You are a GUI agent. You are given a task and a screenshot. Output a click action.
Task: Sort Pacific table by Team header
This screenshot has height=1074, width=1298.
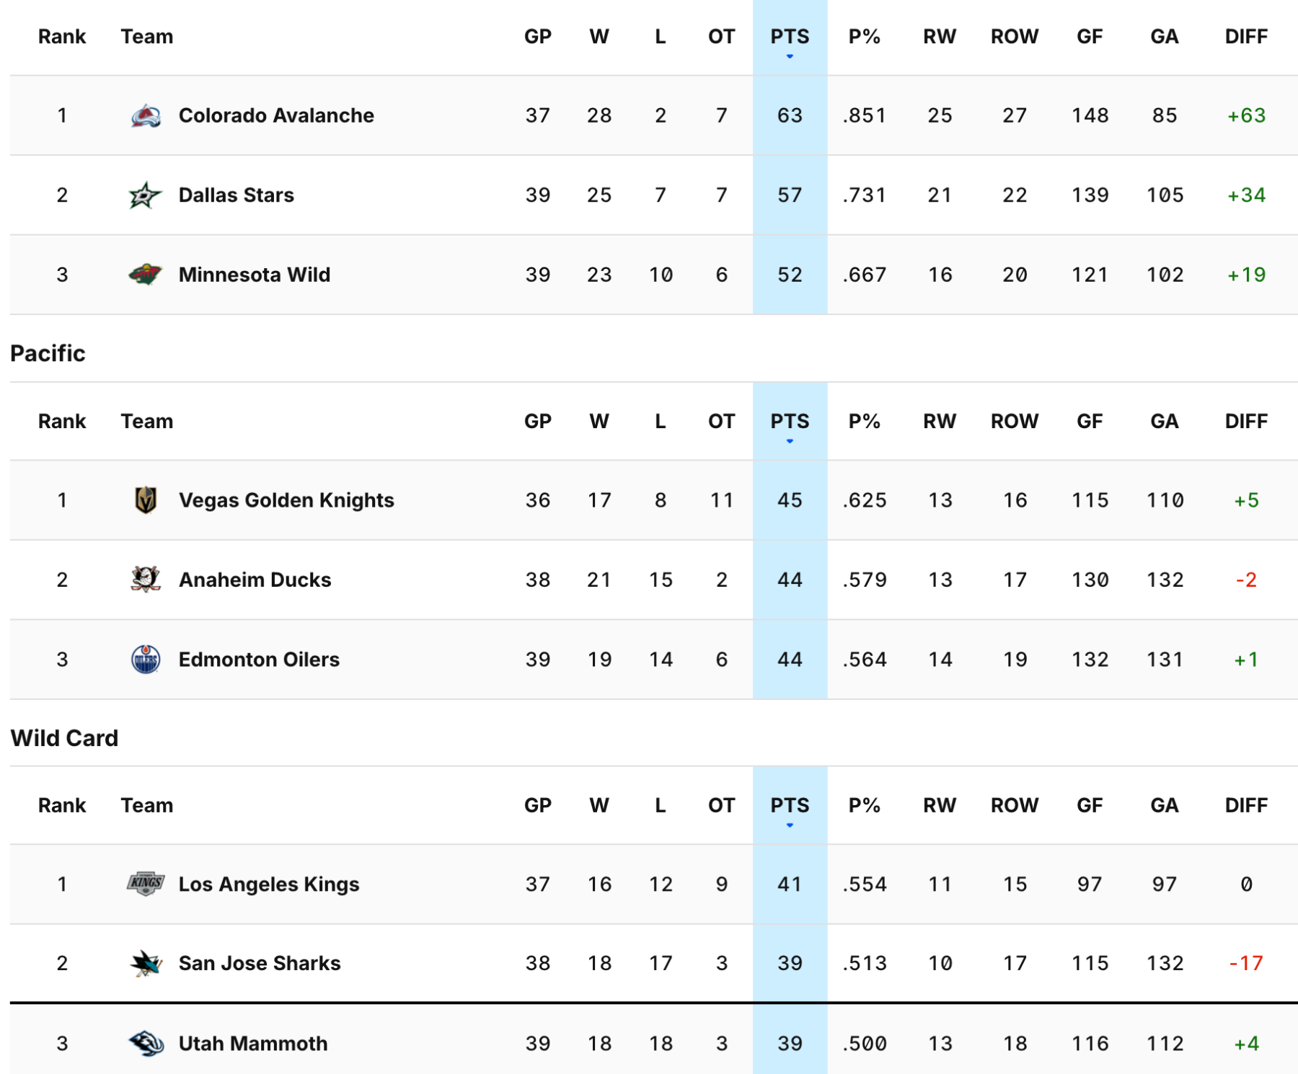click(147, 421)
